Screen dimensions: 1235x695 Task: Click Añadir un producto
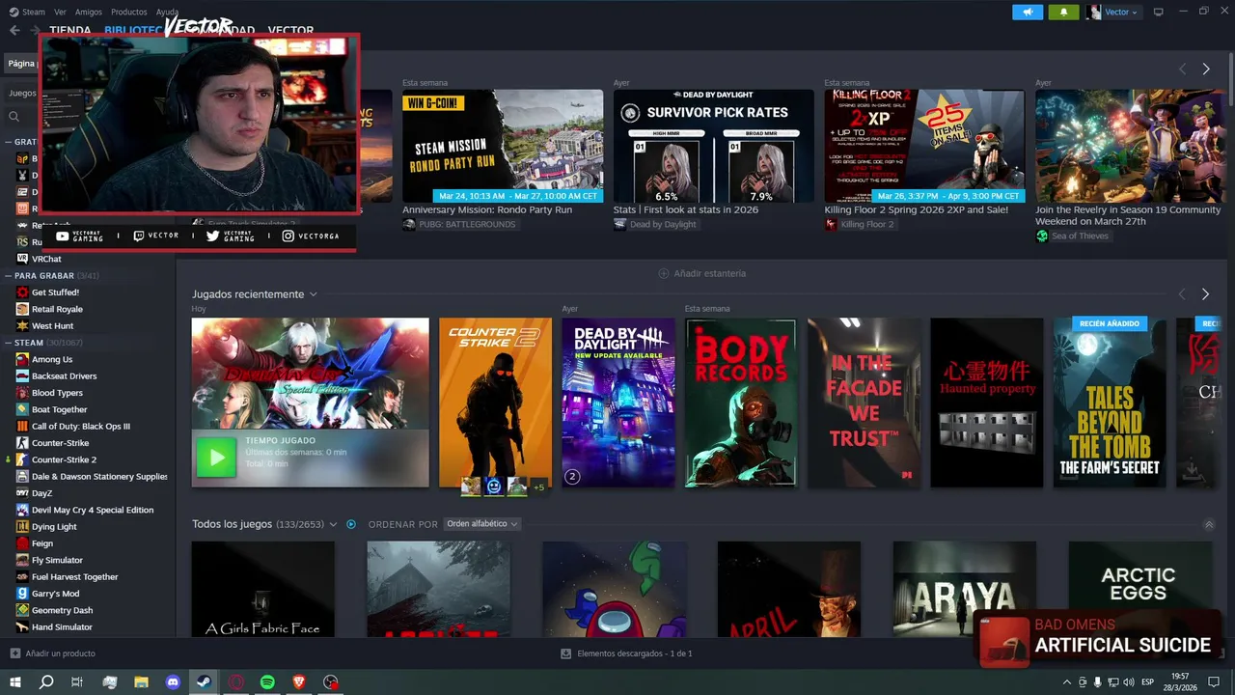coord(60,653)
